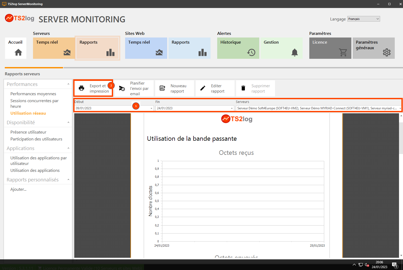This screenshot has height=270, width=403.
Task: Open Serveurs Temps réel monitoring tile
Action: 54,48
